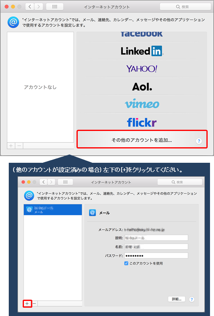Click the facebook logo at list top
Viewport: 214px width, 316px height.
click(x=142, y=34)
